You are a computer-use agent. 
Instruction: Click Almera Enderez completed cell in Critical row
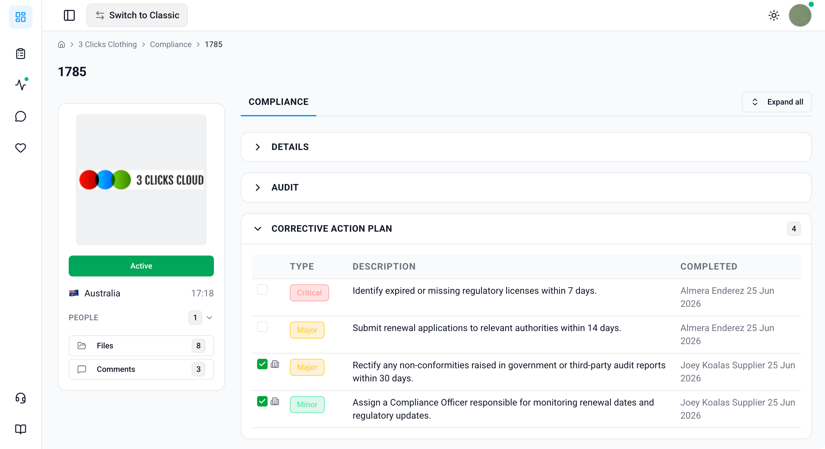(727, 297)
